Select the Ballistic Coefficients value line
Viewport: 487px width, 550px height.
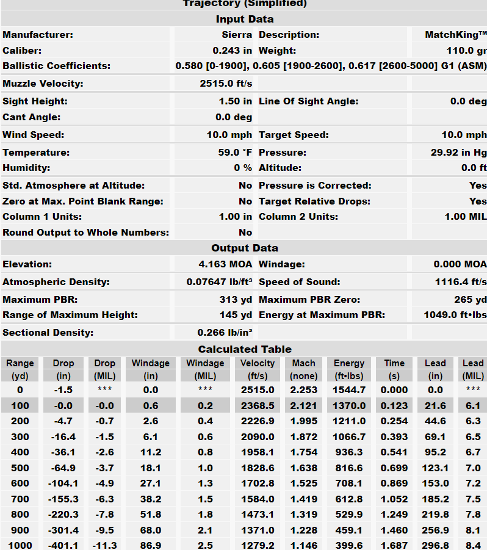click(331, 66)
